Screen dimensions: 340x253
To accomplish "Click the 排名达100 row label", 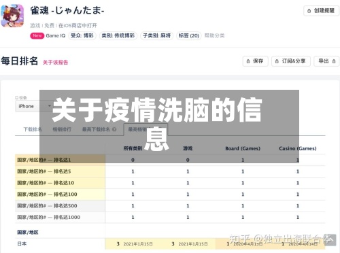I will [x=60, y=195].
